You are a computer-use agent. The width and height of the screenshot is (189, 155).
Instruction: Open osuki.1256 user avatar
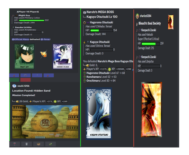click(14, 86)
